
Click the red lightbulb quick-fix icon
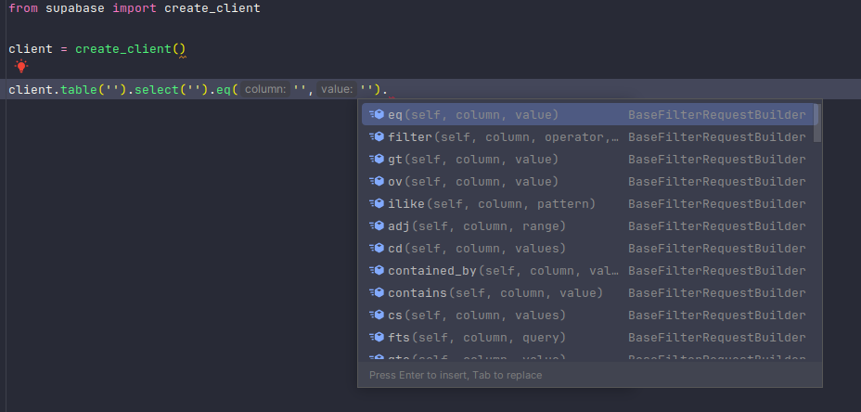(x=21, y=67)
